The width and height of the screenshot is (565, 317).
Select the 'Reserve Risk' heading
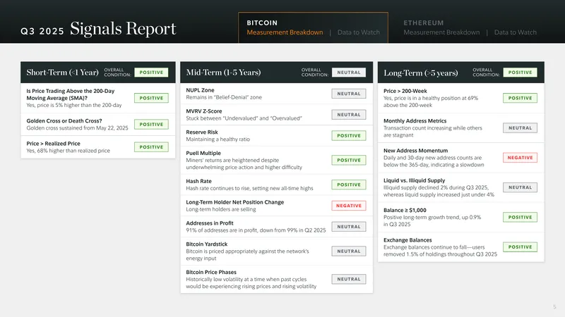202,132
